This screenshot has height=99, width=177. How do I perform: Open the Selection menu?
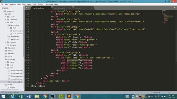[x=12, y=4]
